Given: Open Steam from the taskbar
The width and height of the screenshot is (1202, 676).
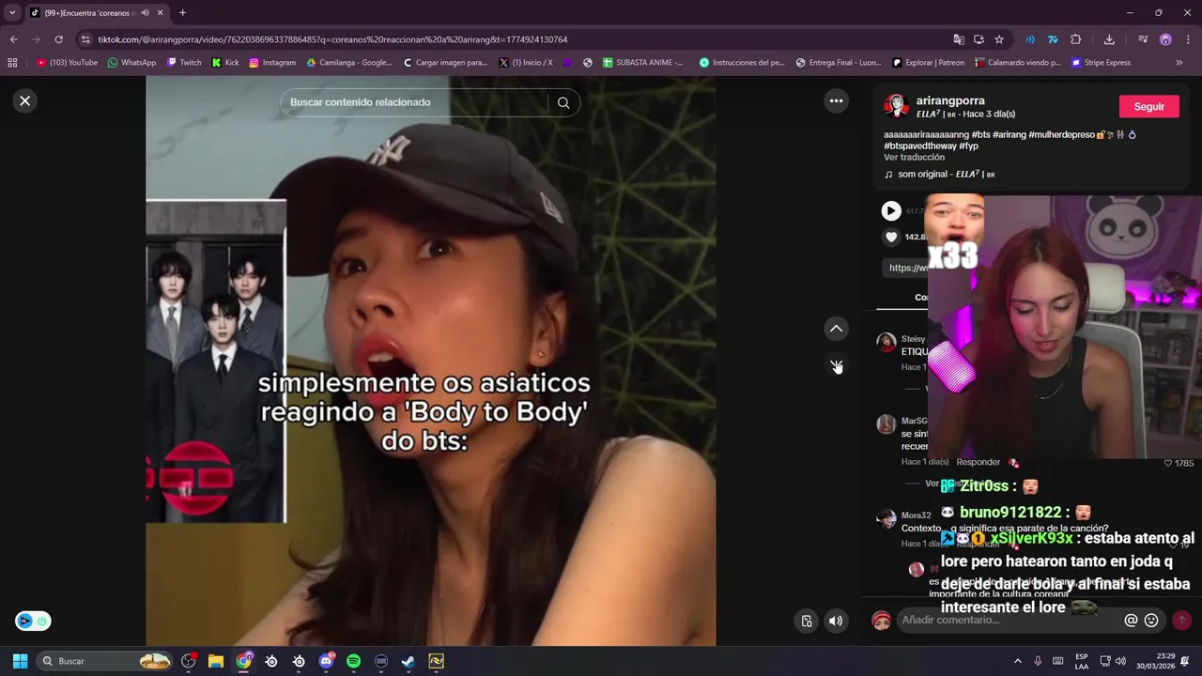Looking at the screenshot, I should click(x=408, y=661).
